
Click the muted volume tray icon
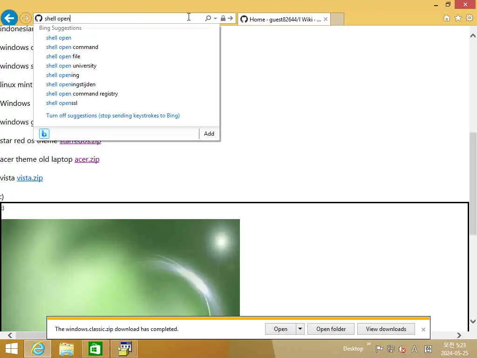click(x=402, y=349)
